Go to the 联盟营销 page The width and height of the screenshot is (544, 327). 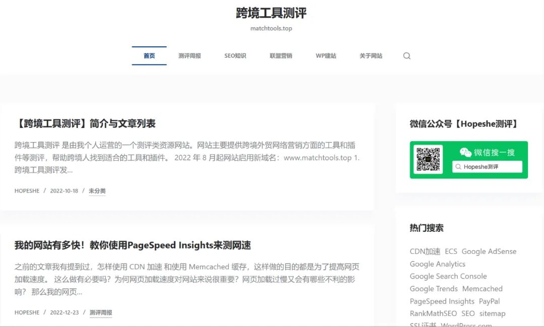(280, 56)
